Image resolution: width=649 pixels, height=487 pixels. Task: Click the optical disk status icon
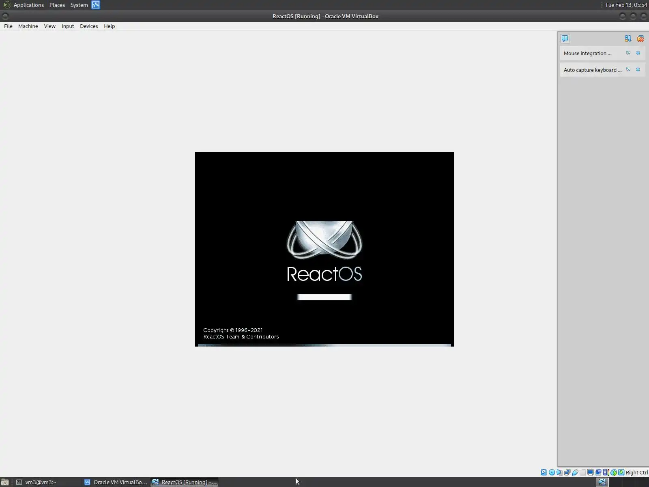click(552, 472)
